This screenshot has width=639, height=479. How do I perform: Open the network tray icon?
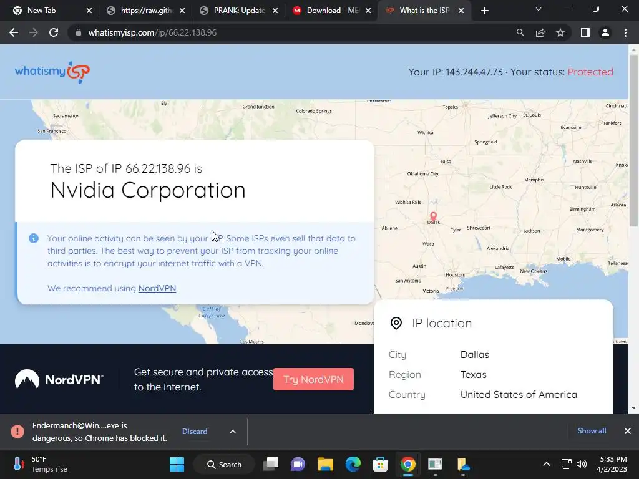point(566,464)
